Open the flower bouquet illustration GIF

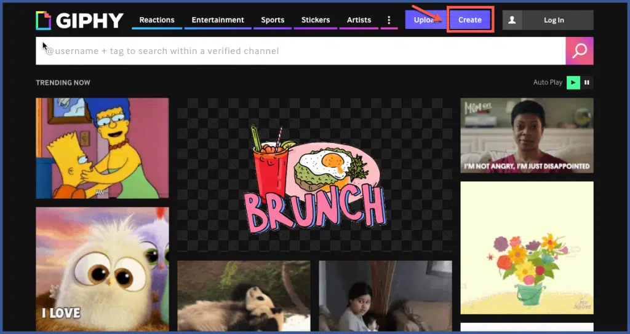[x=527, y=247]
